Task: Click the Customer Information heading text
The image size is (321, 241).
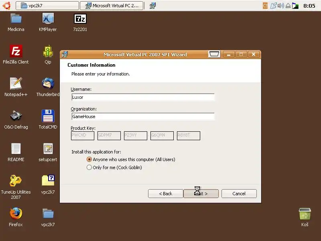Action: tap(91, 65)
